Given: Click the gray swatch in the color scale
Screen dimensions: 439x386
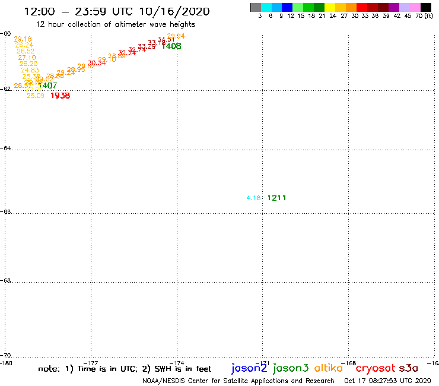Looking at the screenshot, I should click(256, 7).
